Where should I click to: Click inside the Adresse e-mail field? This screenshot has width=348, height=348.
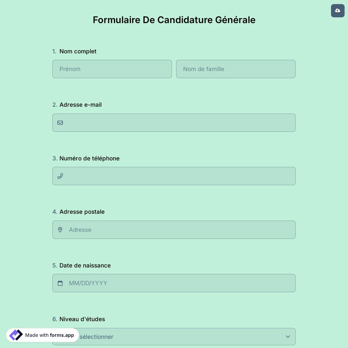[174, 122]
